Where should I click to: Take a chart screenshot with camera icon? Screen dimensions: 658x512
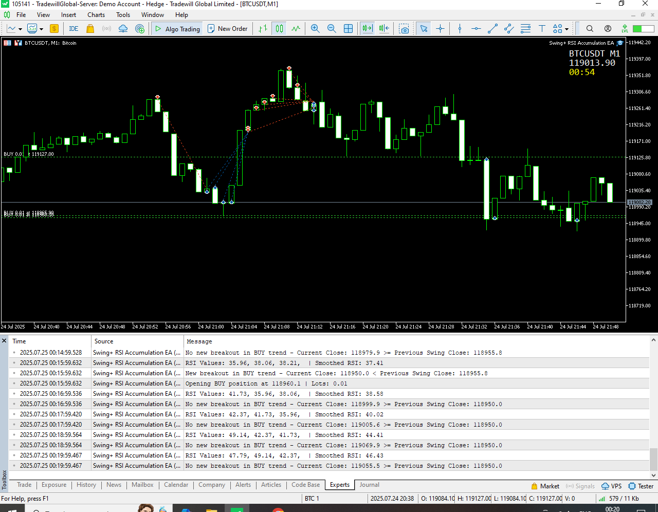coord(404,29)
